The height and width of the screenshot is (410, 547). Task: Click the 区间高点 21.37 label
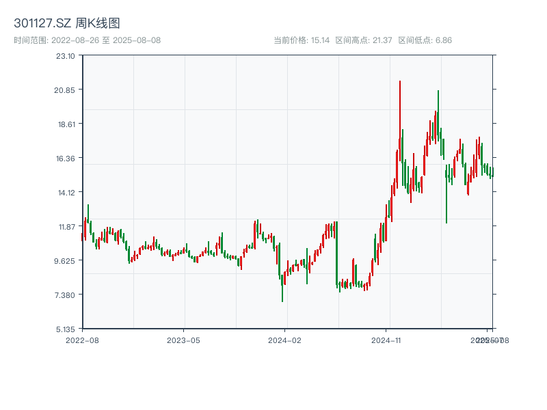(364, 40)
